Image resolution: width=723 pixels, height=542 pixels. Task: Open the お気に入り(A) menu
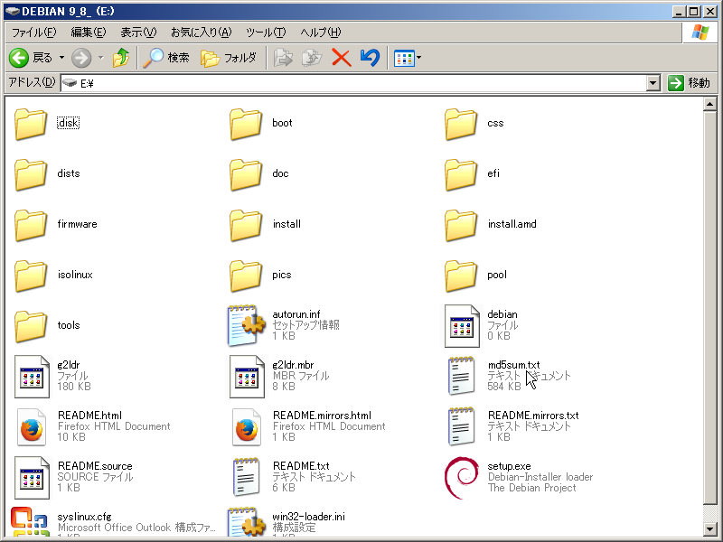point(201,33)
